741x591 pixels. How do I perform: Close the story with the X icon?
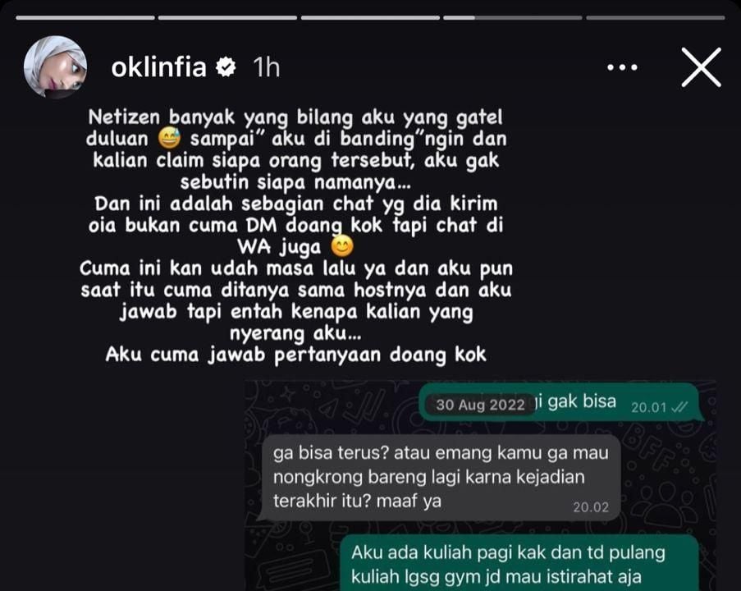(701, 67)
